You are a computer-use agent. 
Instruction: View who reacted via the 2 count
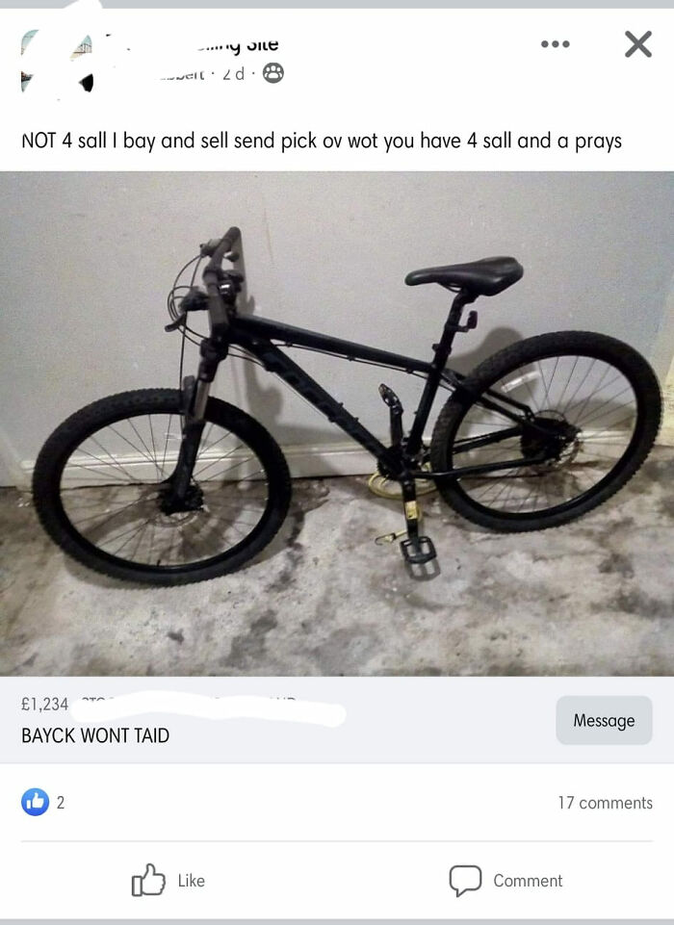pyautogui.click(x=61, y=803)
